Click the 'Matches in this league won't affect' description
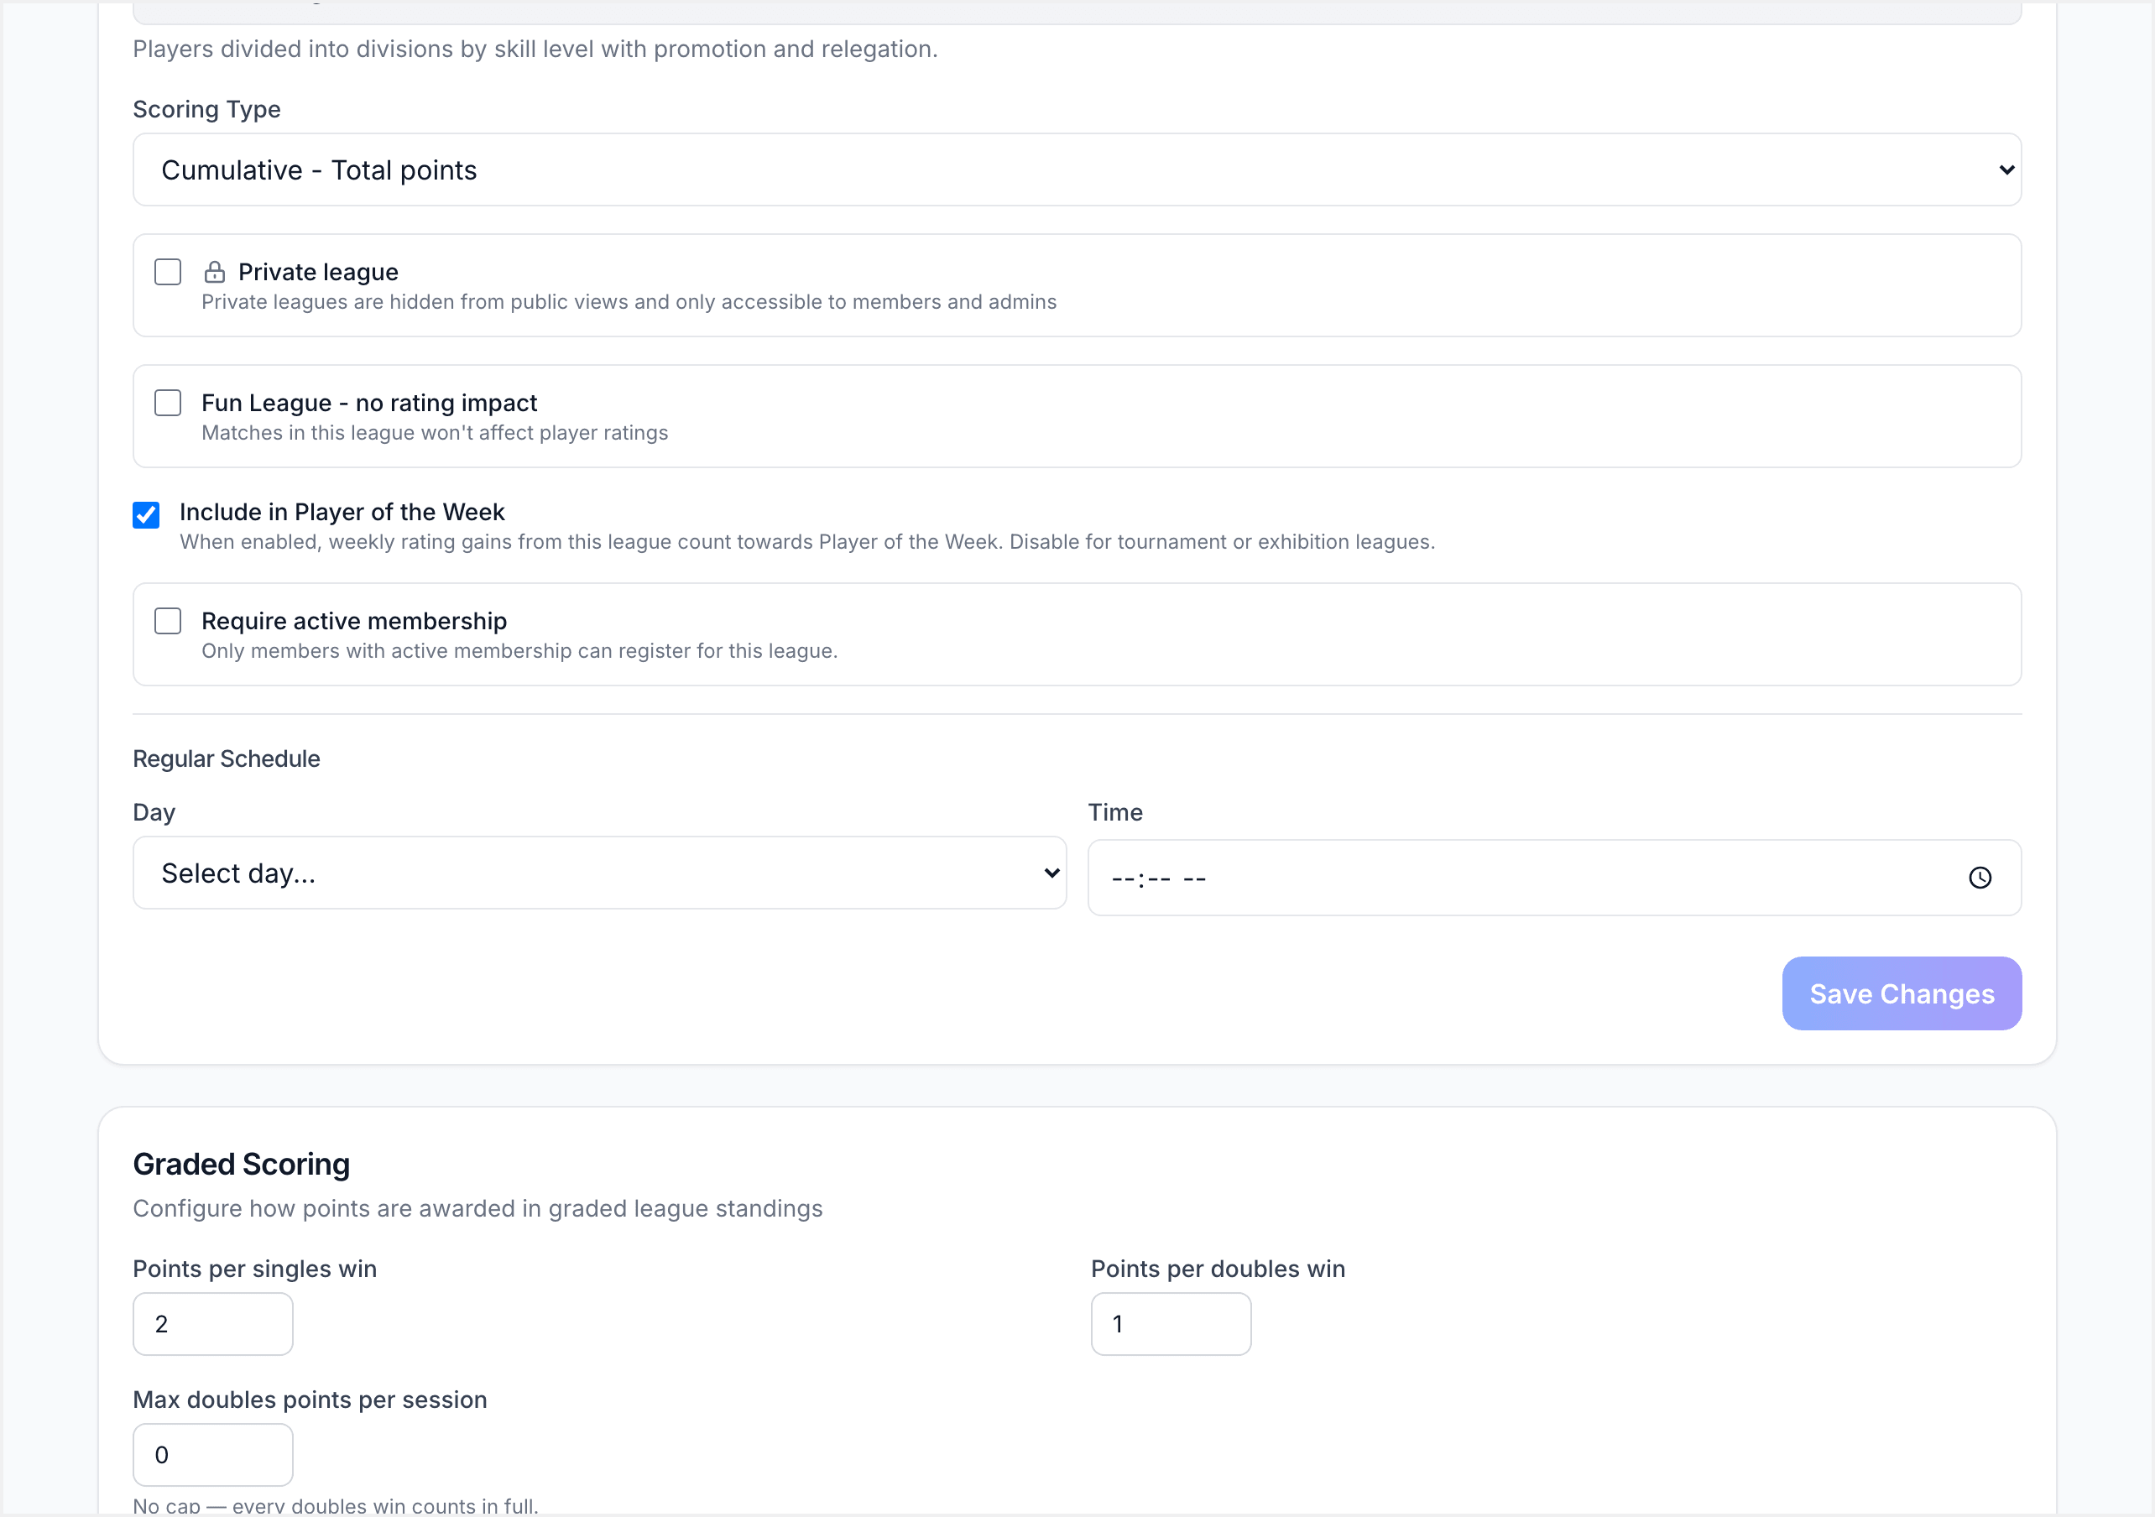Image resolution: width=2155 pixels, height=1517 pixels. point(435,433)
